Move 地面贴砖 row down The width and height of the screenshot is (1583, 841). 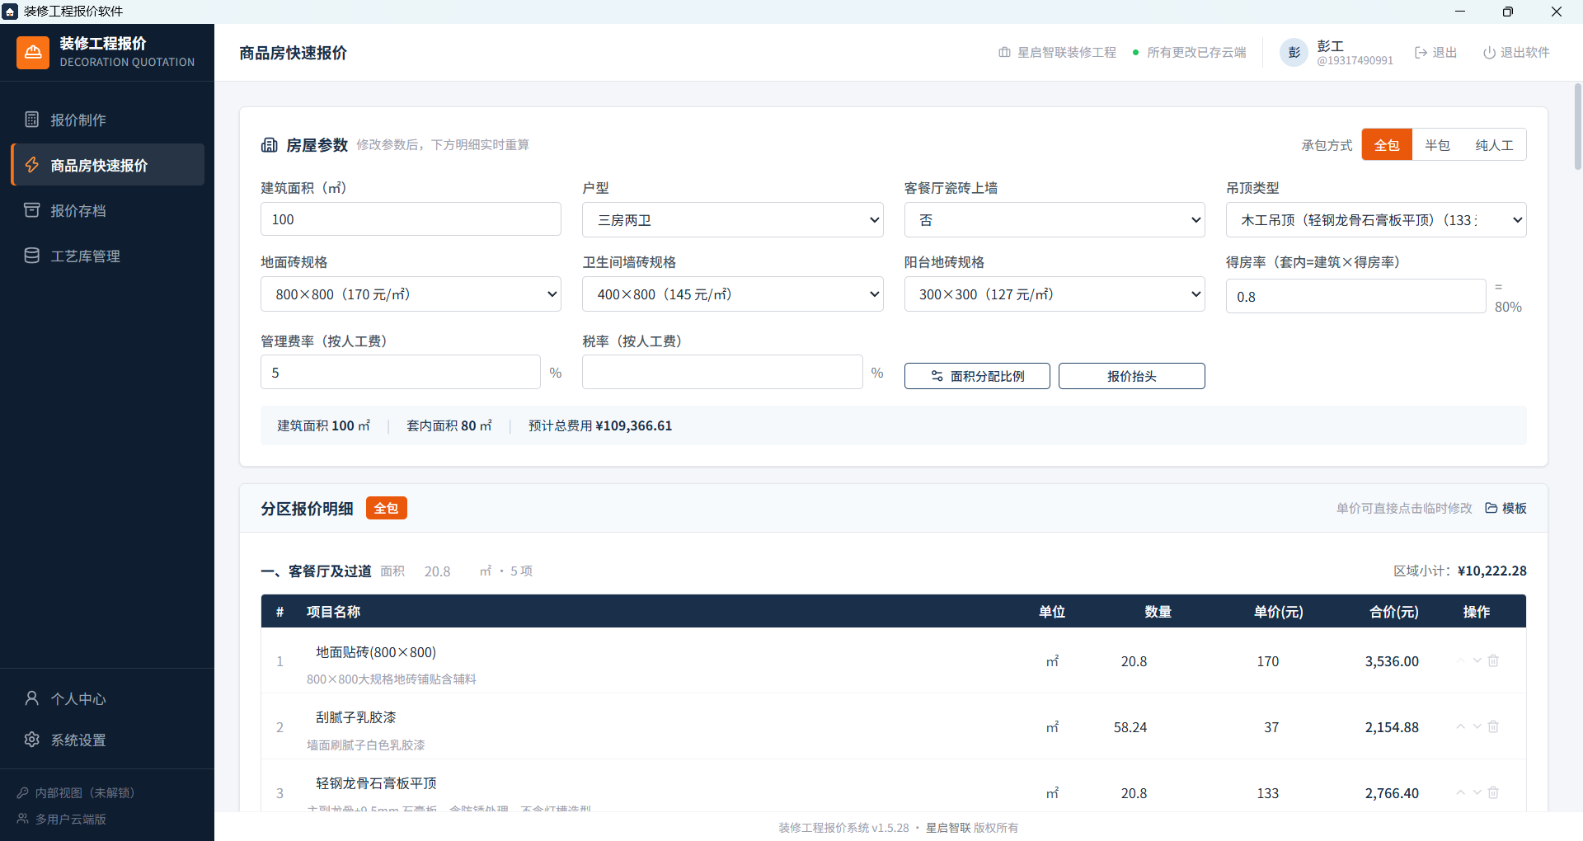[x=1477, y=660]
